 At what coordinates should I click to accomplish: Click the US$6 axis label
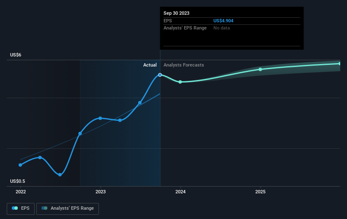pos(16,55)
